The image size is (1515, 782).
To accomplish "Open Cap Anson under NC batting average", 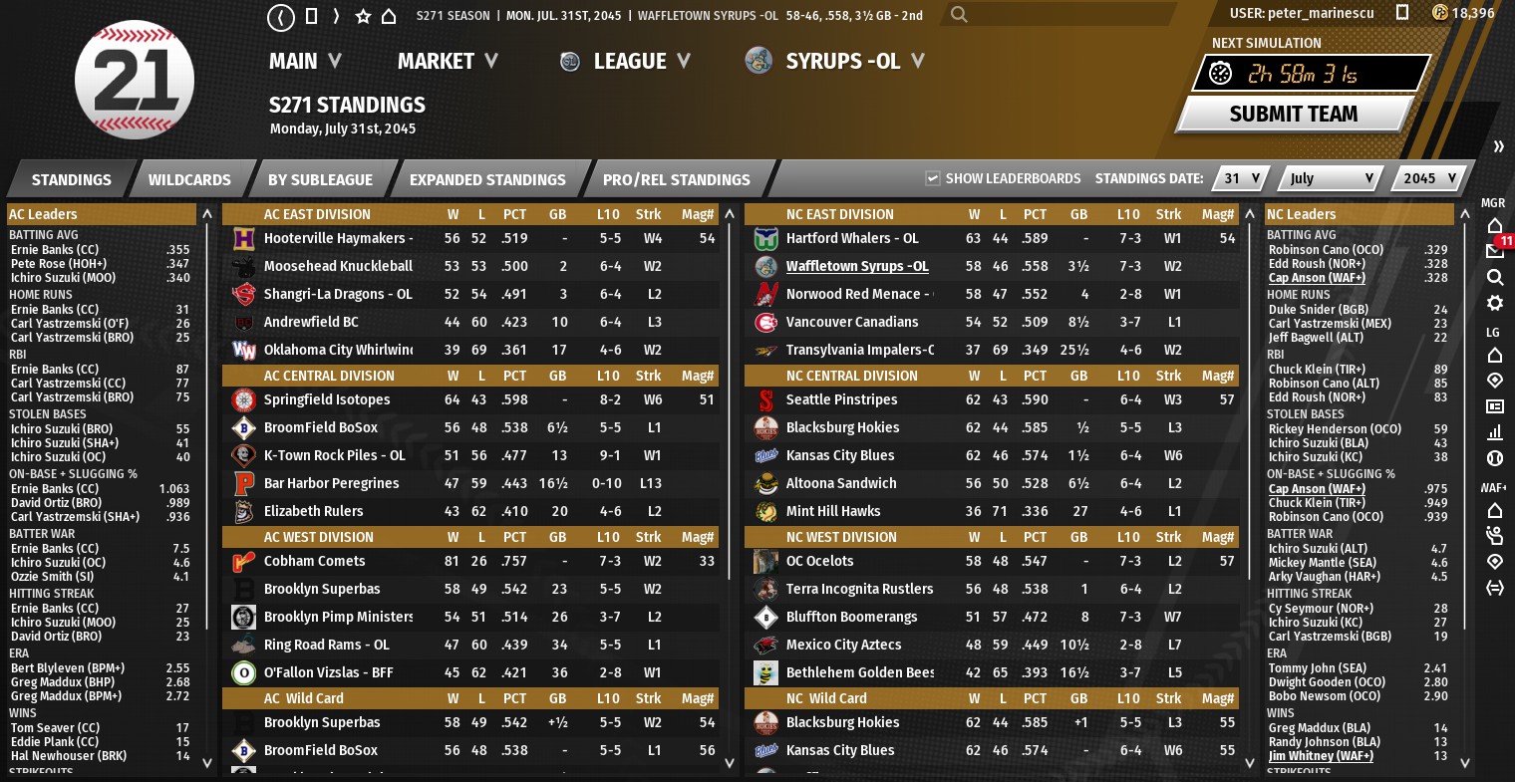I will pyautogui.click(x=1317, y=278).
